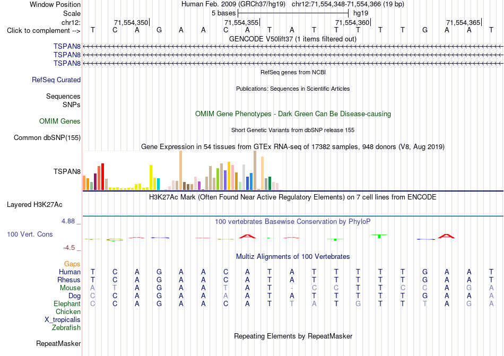504x356 pixels.
Task: Click the purple bar in GTEx expression chart
Action: pyautogui.click(x=199, y=186)
